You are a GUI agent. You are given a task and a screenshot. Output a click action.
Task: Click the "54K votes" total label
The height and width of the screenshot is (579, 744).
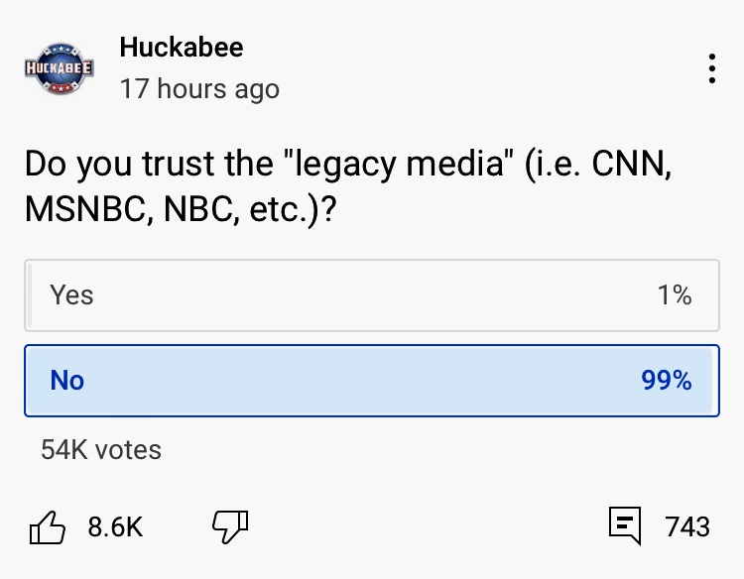(x=101, y=450)
